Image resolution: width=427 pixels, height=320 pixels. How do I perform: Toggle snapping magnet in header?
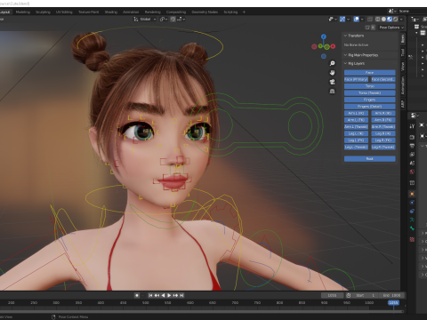pyautogui.click(x=173, y=19)
